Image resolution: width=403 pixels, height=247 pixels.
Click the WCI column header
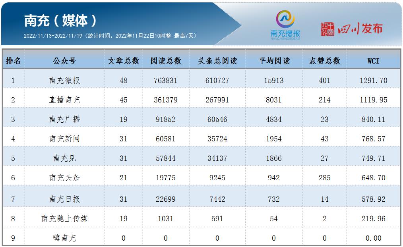coord(373,61)
